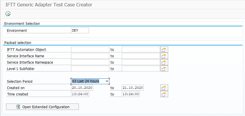Select the Service Interface Name from field
Screen dimensions: 245x116
(90, 56)
